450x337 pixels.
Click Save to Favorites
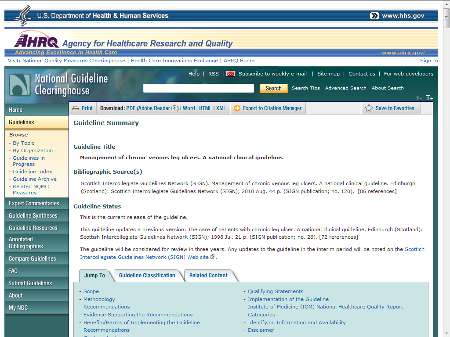(395, 108)
